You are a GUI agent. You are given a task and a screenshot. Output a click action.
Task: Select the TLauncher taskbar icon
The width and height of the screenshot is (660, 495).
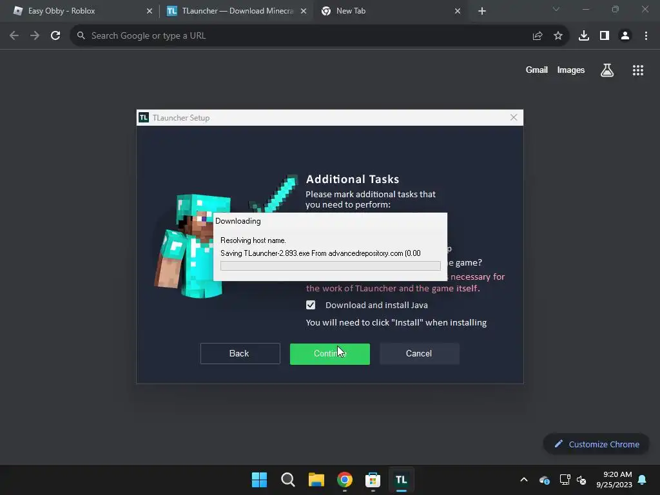click(x=401, y=480)
